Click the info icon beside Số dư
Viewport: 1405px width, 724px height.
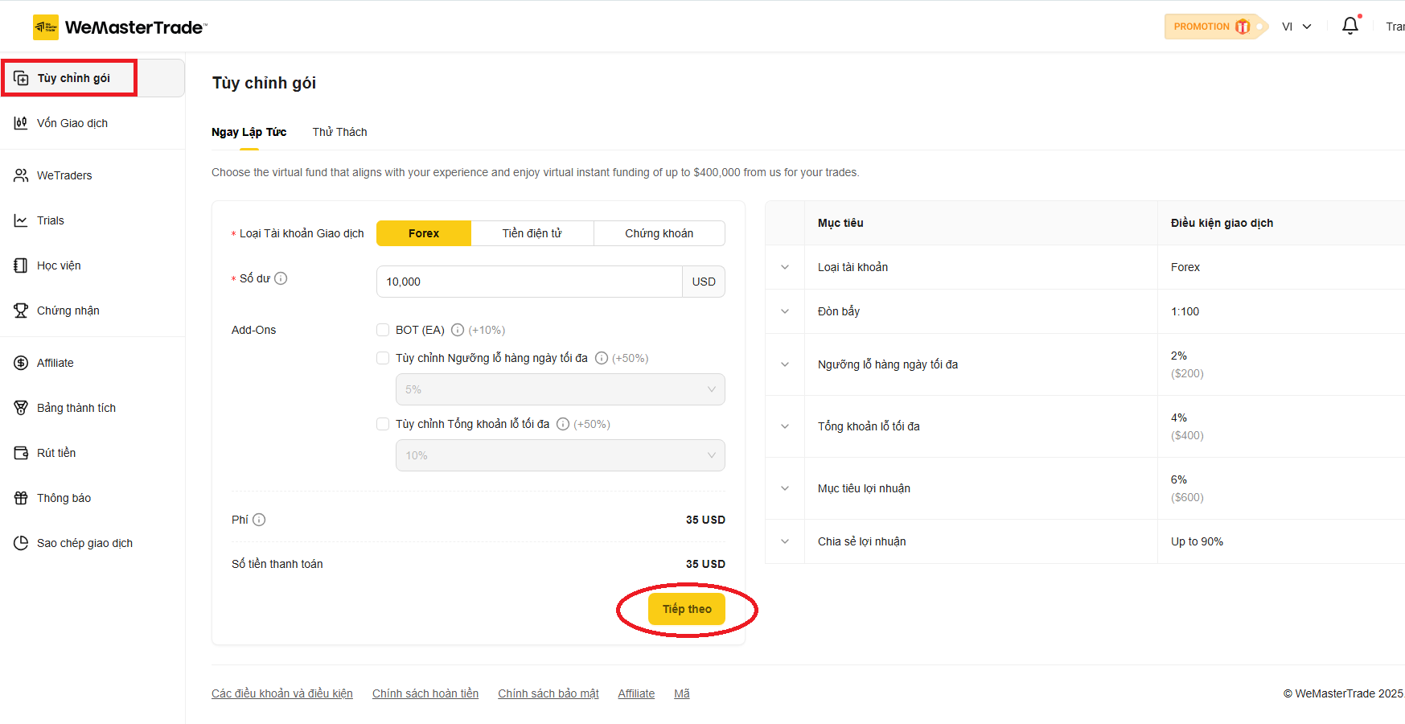[x=281, y=278]
